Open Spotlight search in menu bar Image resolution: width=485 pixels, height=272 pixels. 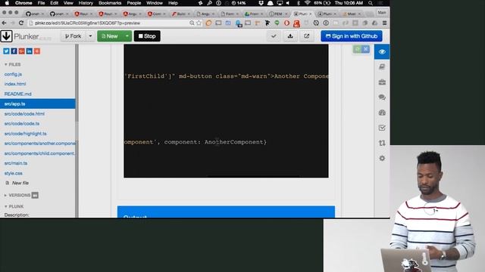click(x=371, y=3)
